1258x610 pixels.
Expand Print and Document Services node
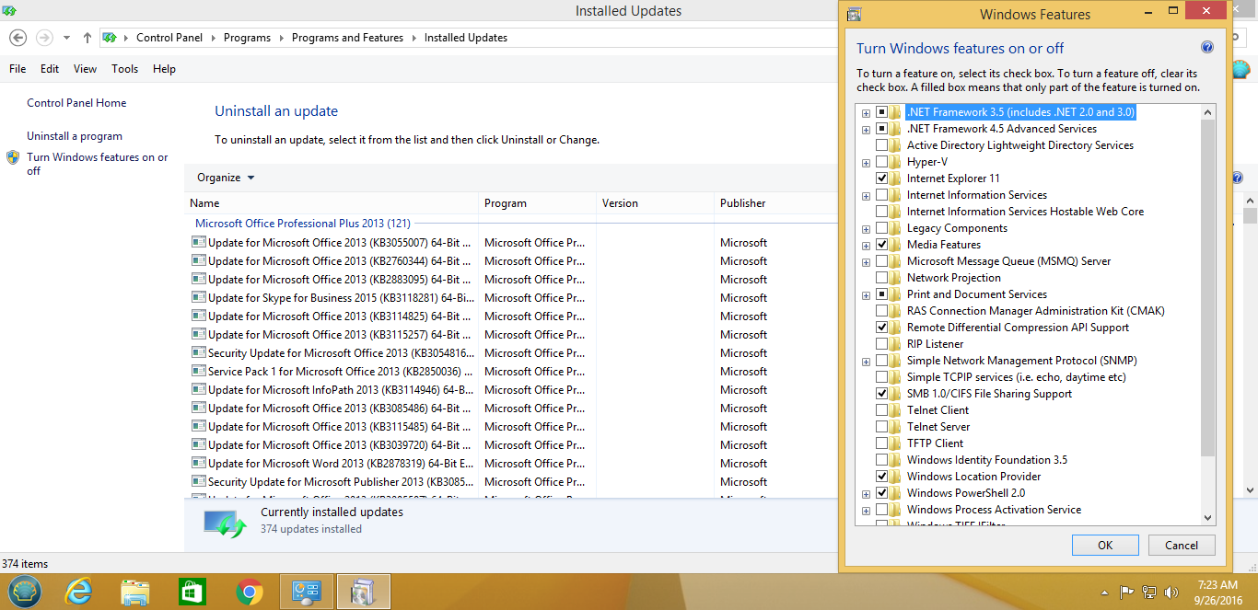(866, 294)
